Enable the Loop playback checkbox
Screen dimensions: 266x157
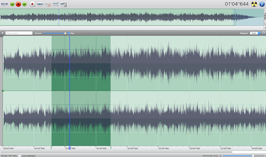click(x=20, y=155)
